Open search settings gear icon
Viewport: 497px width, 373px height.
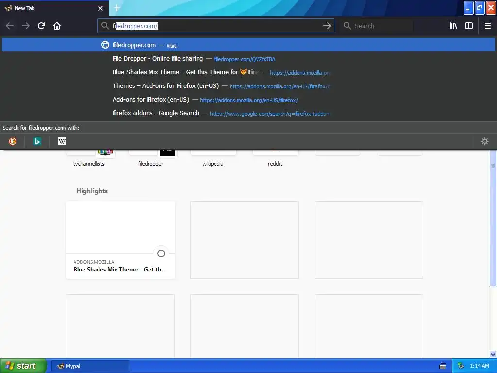485,141
